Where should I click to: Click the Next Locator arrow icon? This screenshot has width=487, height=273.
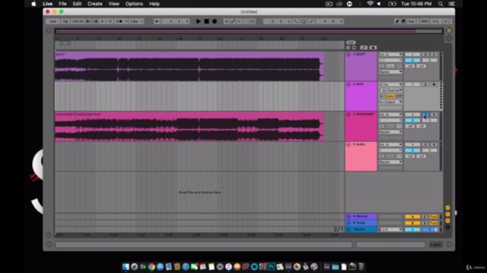tap(354, 48)
